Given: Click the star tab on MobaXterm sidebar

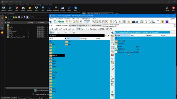Looking at the screenshot, I should pos(2,18).
